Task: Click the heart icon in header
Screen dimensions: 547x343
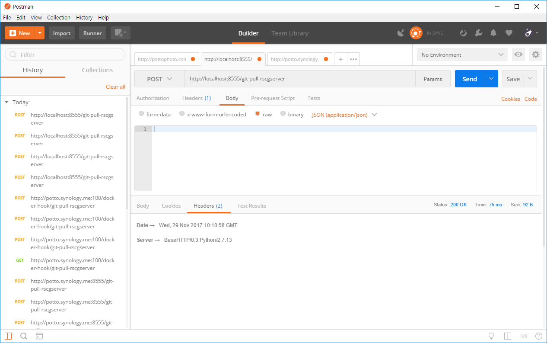Action: pos(509,33)
